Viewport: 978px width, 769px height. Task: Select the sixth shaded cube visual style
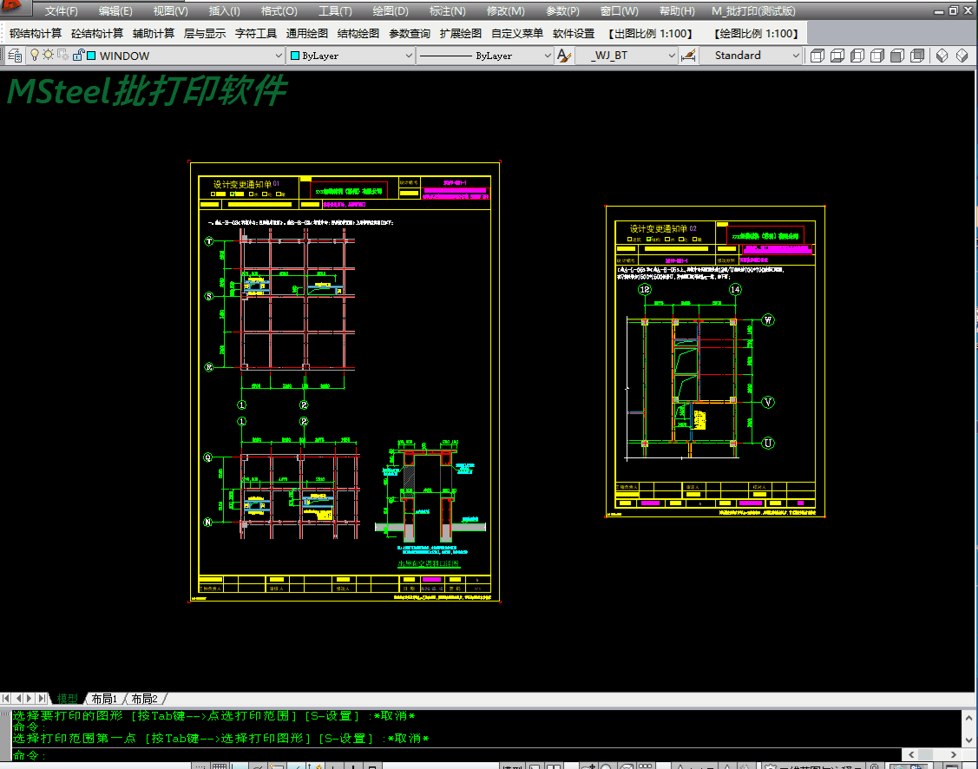[x=917, y=56]
